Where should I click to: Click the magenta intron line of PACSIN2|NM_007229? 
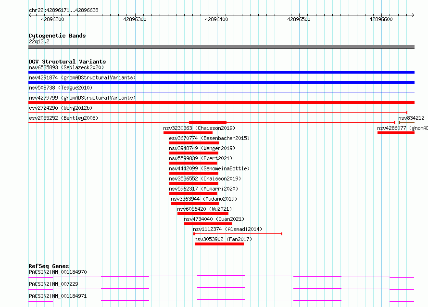[221, 288]
